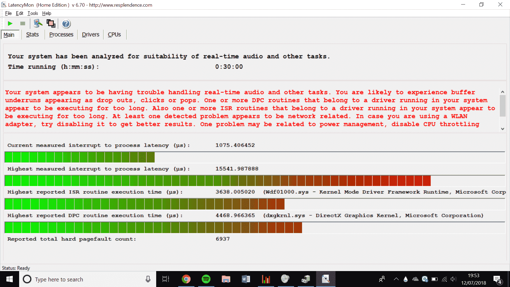Screen dimensions: 510x287
Task: Click the warning text scrollbar down arrow
Action: [502, 129]
